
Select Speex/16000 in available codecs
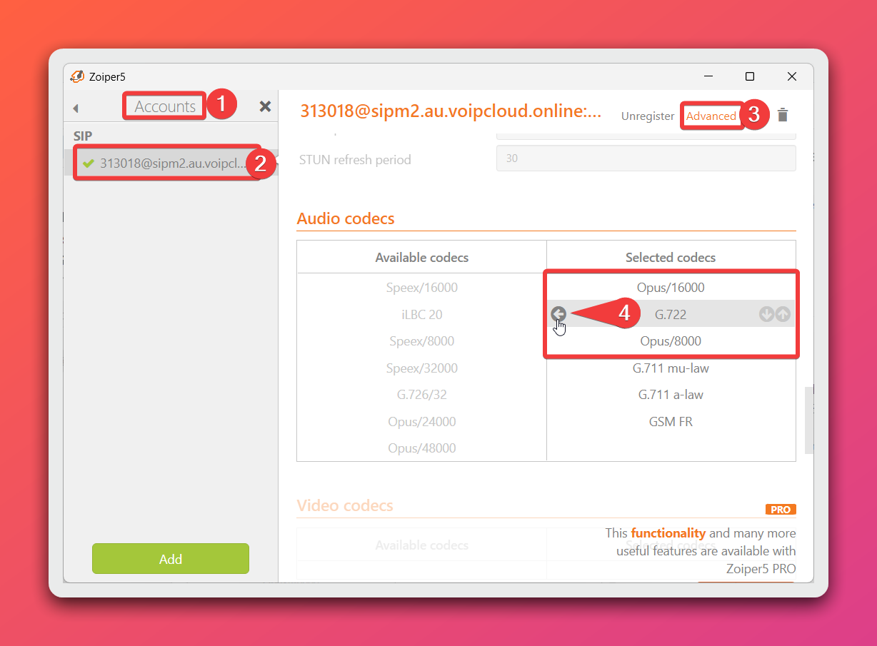422,288
